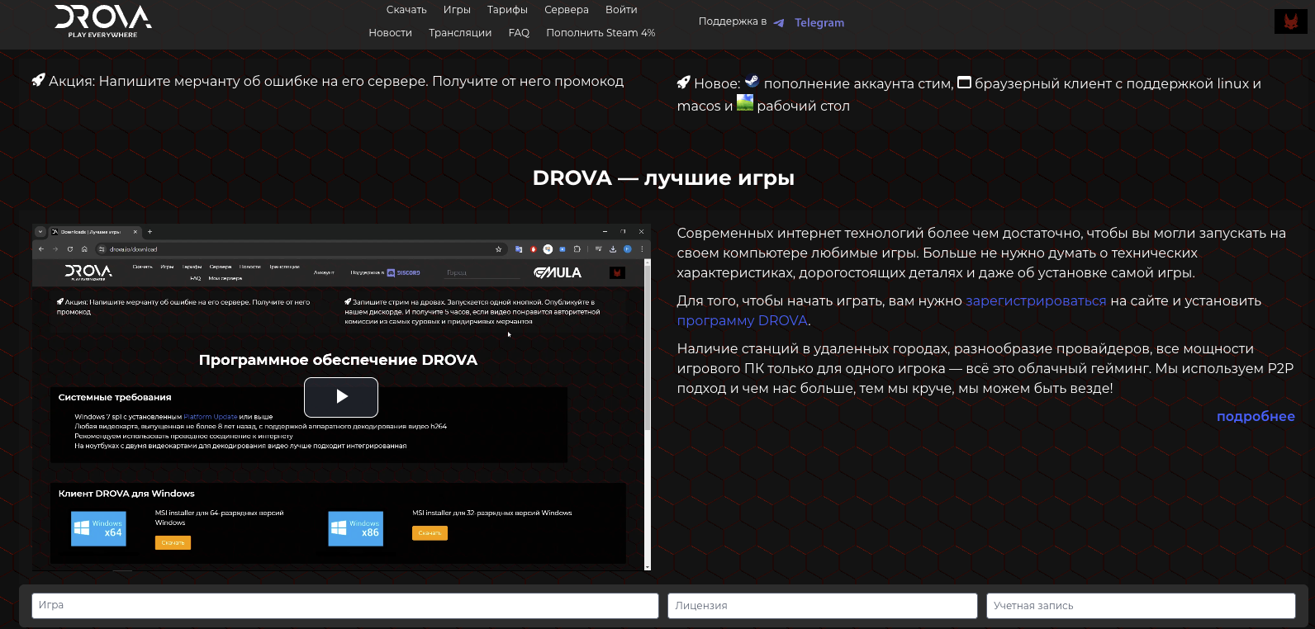Image resolution: width=1315 pixels, height=629 pixels.
Task: Open the Скачать menu item
Action: click(406, 10)
